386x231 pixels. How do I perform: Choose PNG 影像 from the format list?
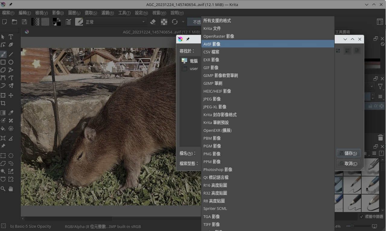pos(212,154)
